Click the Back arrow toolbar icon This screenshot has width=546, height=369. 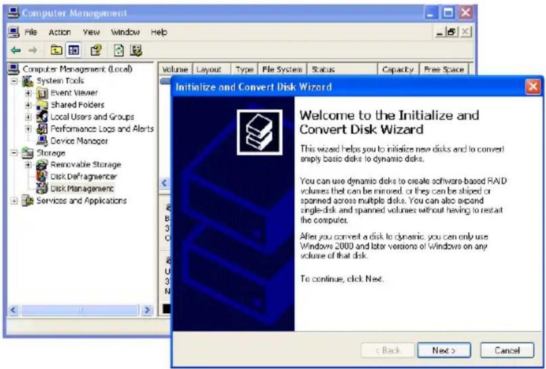tap(16, 51)
